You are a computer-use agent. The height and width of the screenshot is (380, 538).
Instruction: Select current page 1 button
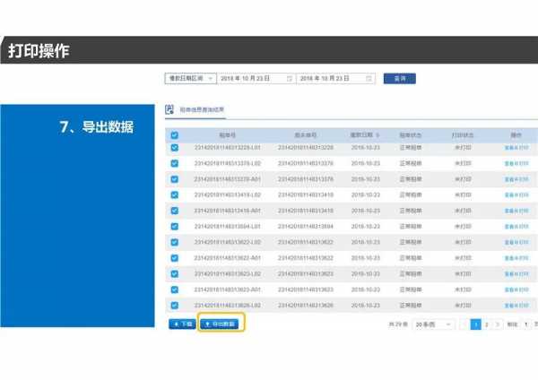point(476,324)
